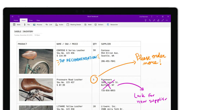Click the page date Tuesday, November 20

[x=23, y=35]
